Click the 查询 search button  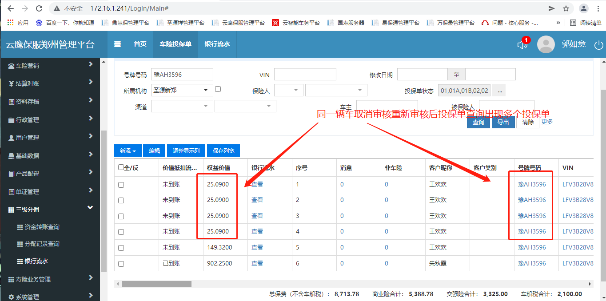pyautogui.click(x=478, y=122)
